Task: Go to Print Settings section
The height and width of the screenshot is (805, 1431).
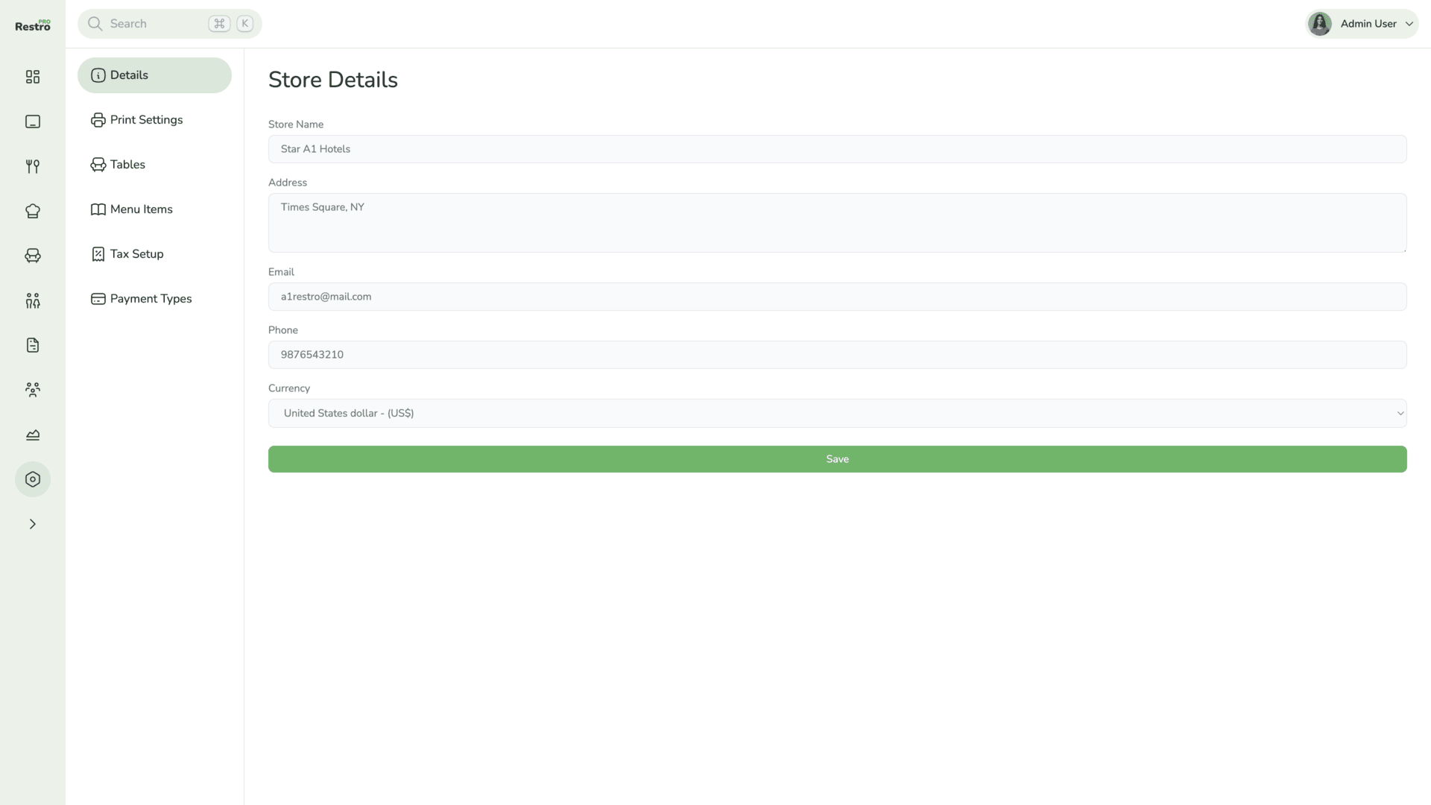Action: [x=146, y=120]
